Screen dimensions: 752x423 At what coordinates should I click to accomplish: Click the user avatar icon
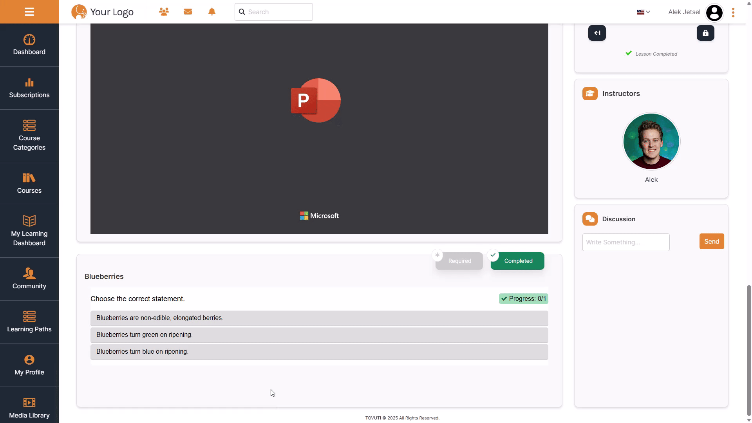pyautogui.click(x=714, y=13)
